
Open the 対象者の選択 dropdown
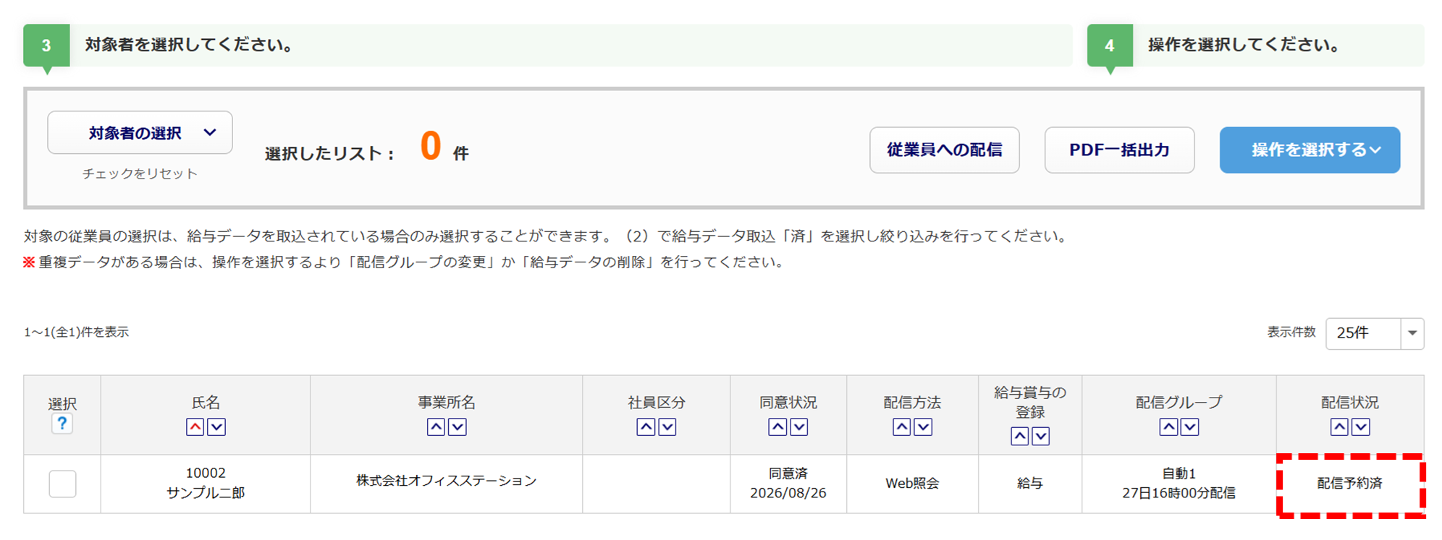(140, 132)
